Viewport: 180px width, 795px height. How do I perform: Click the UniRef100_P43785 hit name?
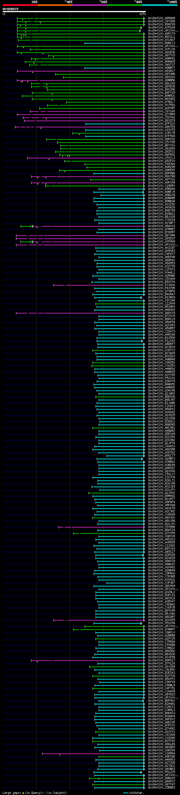(161, 288)
